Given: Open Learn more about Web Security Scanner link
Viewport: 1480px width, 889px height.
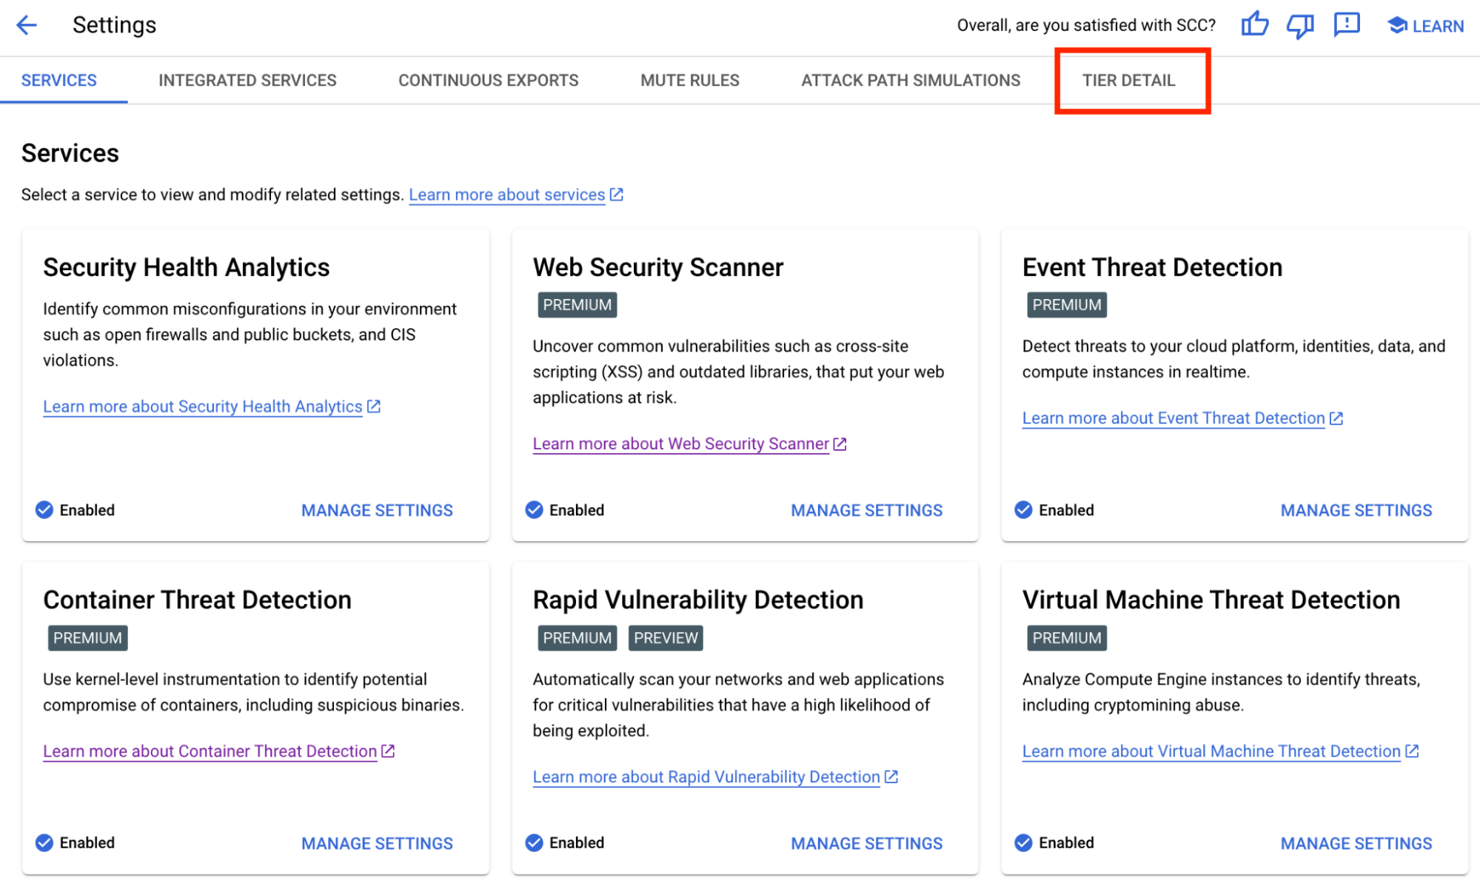Looking at the screenshot, I should pos(680,444).
